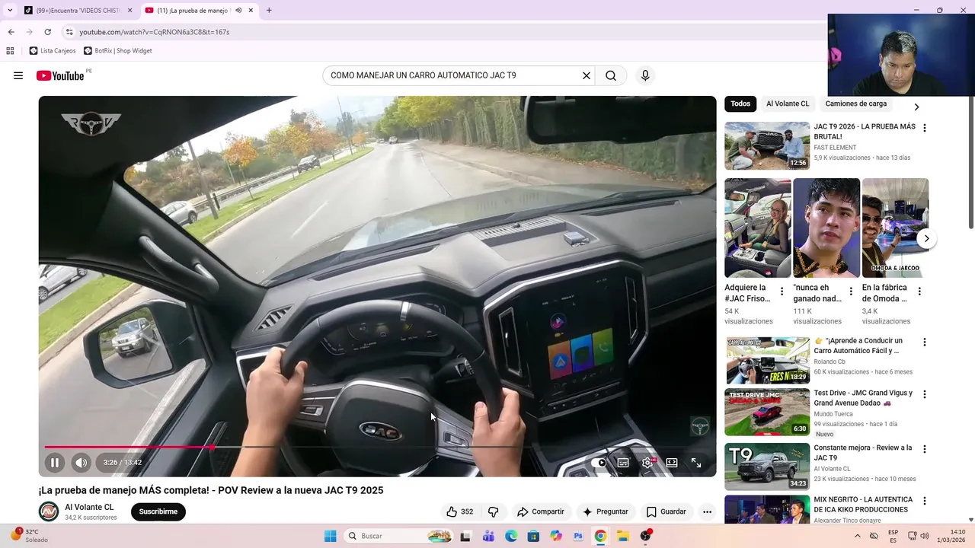975x548 pixels.
Task: Open a new browser tab
Action: [269, 11]
